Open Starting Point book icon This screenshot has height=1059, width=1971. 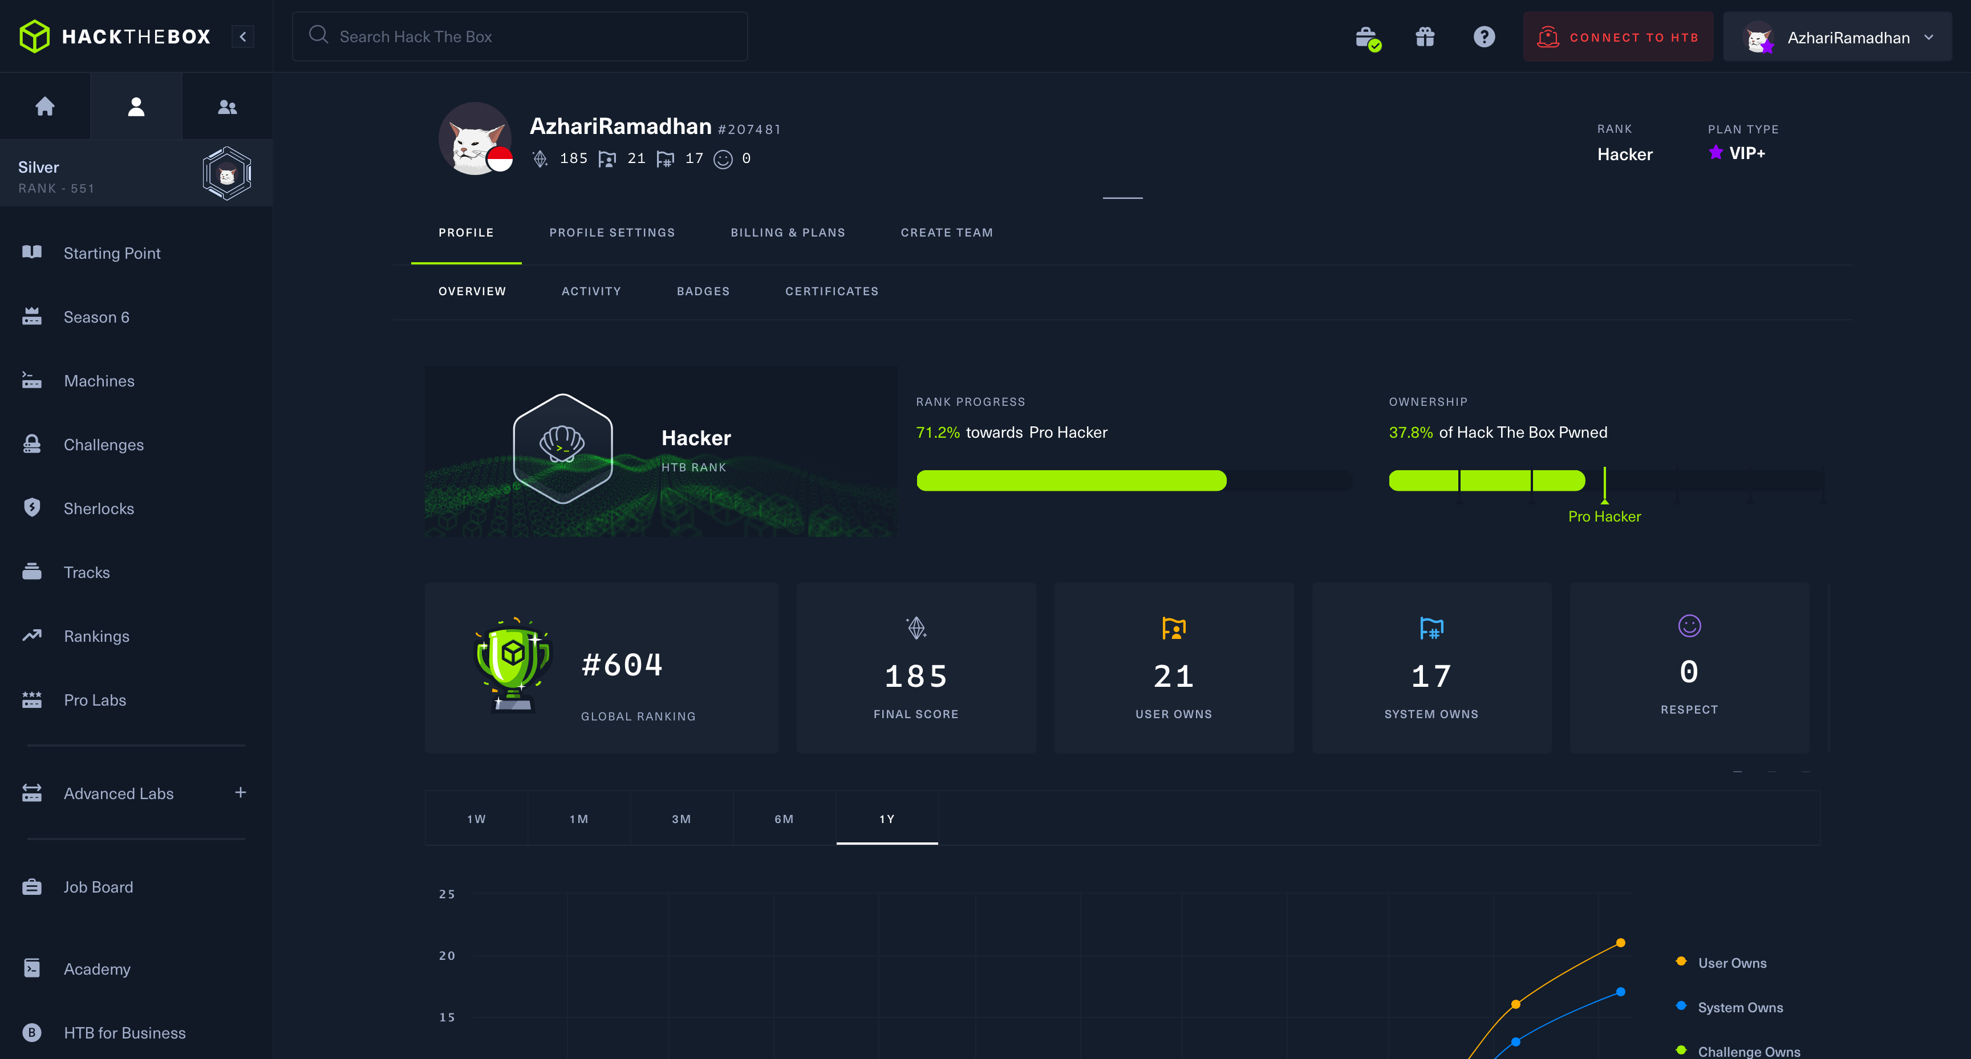32,252
